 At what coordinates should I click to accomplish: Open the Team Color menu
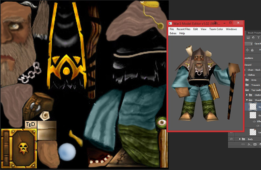click(216, 29)
